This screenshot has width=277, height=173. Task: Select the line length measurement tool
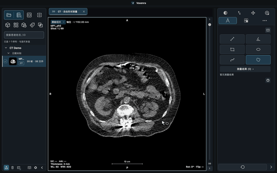232,39
